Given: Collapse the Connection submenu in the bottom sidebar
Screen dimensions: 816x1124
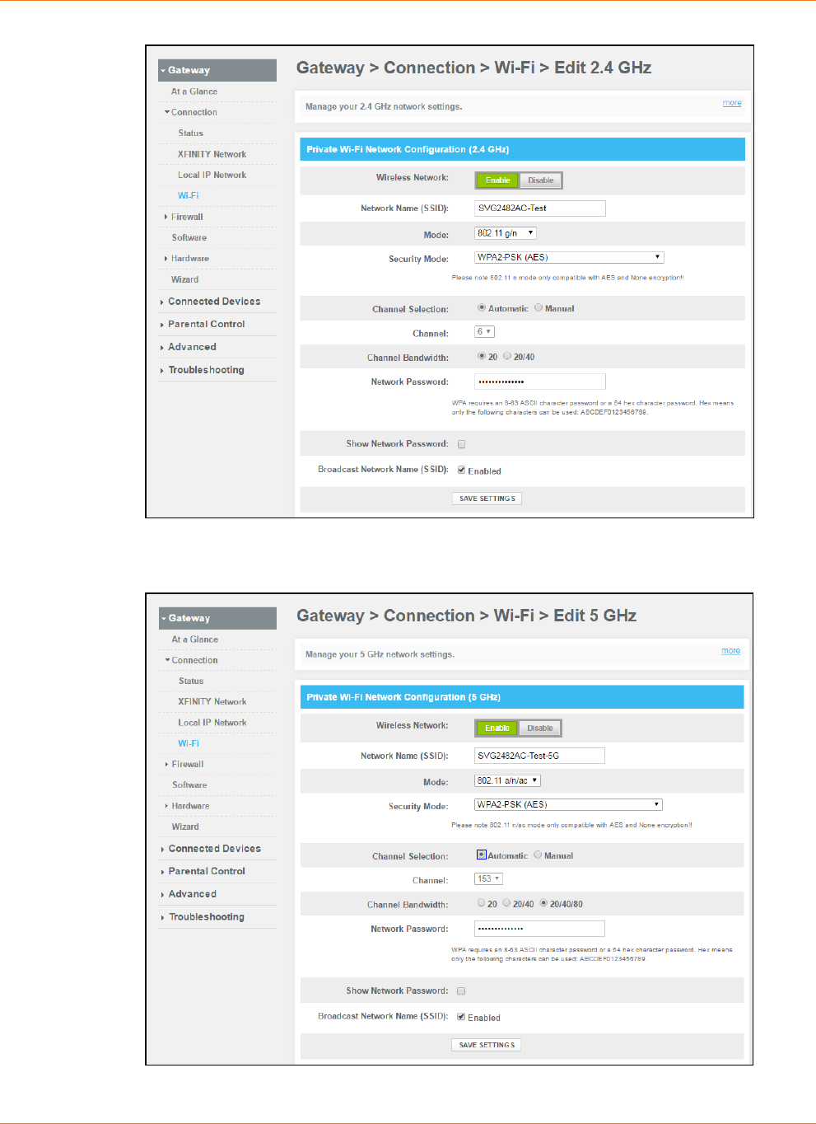Looking at the screenshot, I should pos(192,660).
